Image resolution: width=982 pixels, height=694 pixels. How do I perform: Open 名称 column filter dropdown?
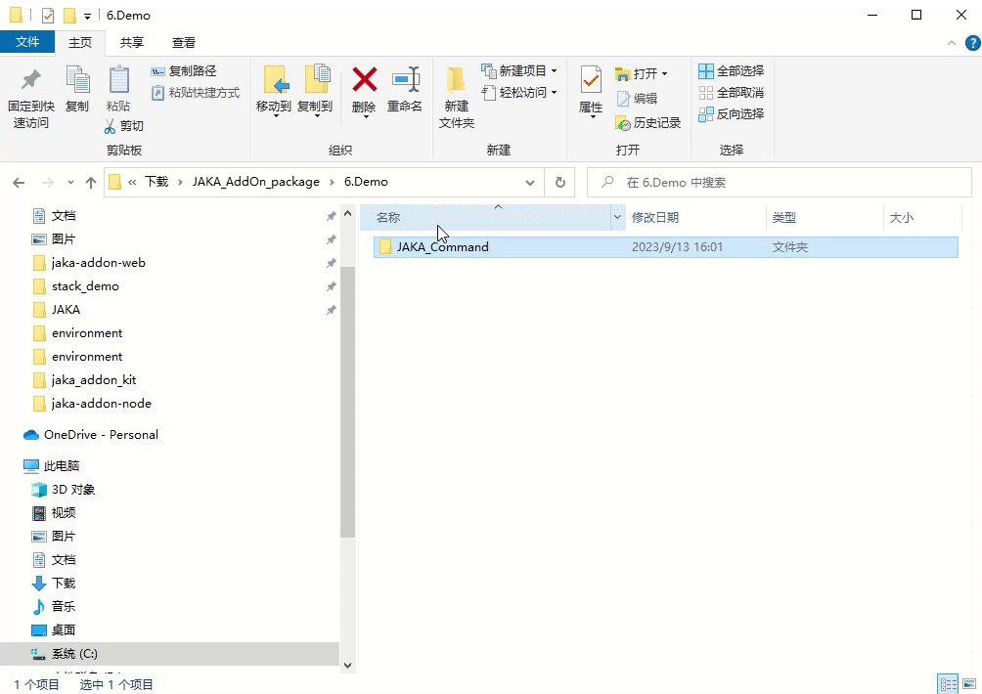[x=617, y=217]
